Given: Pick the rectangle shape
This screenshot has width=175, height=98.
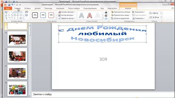Looking at the screenshot, I should pyautogui.click(x=15, y=12).
